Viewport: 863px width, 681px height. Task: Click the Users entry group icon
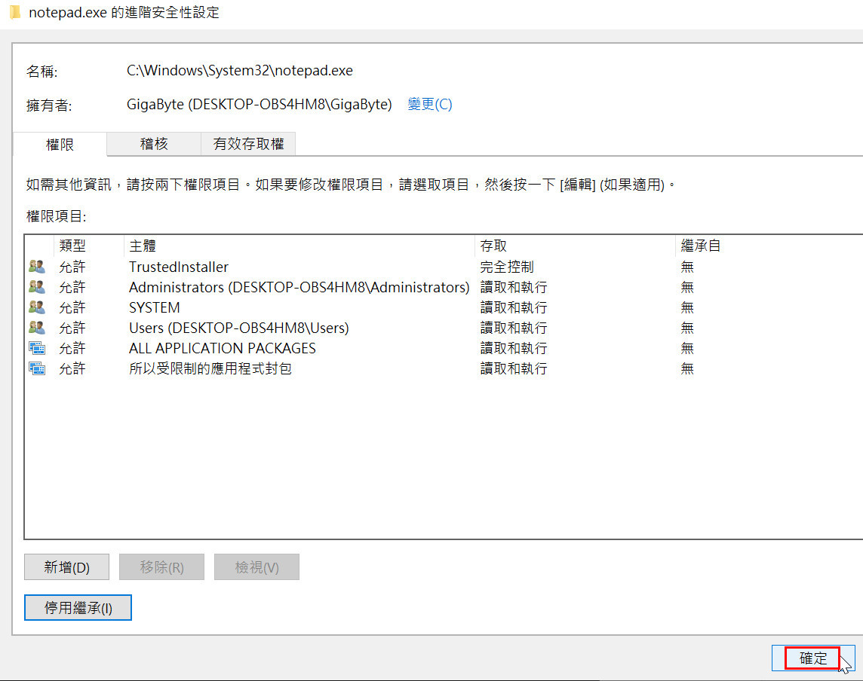point(36,328)
